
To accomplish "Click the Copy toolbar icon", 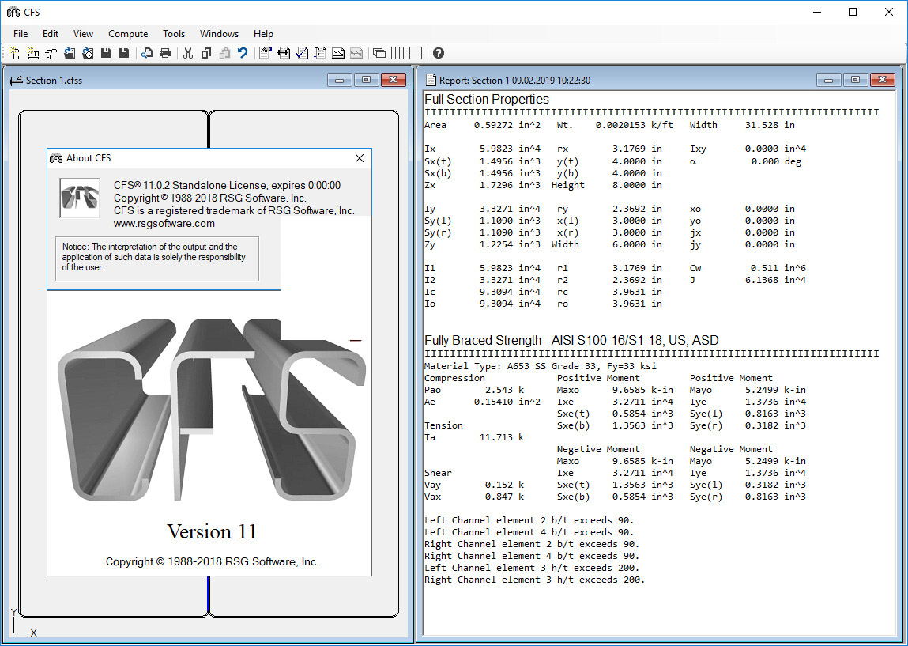I will [x=206, y=53].
